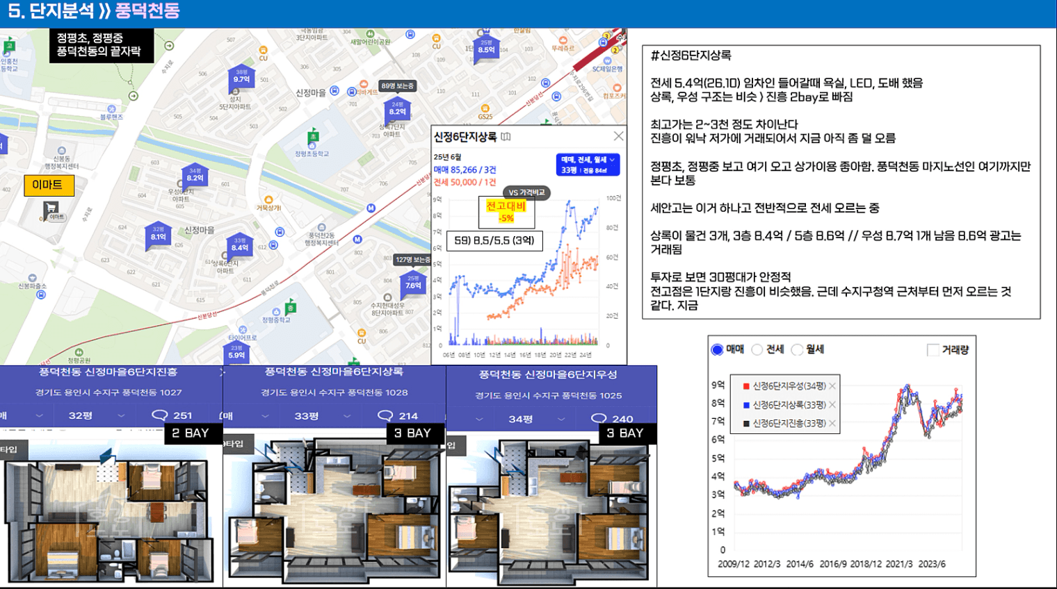This screenshot has width=1057, height=589.
Task: Click the 89명 보는중 viewer label
Action: coord(397,86)
